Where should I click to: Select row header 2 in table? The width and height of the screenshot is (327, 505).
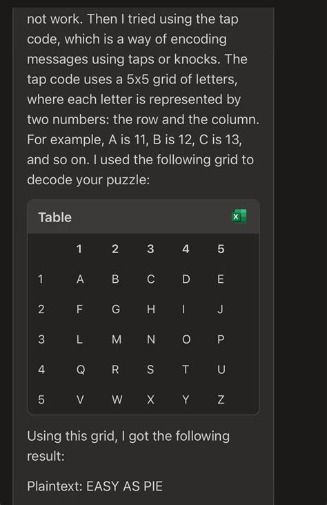coord(41,310)
